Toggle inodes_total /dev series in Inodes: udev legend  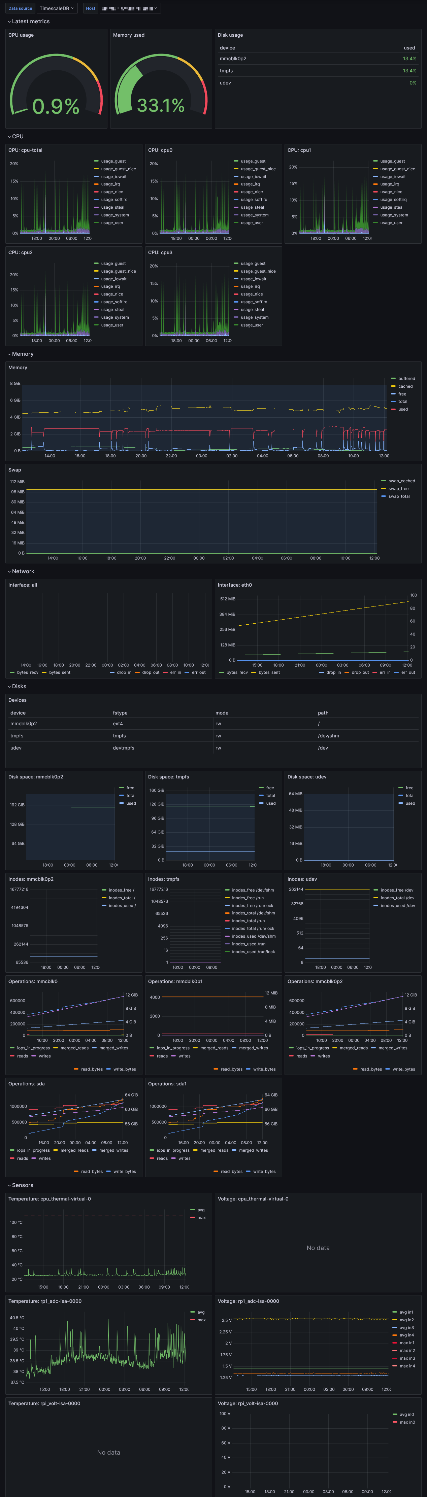(397, 898)
